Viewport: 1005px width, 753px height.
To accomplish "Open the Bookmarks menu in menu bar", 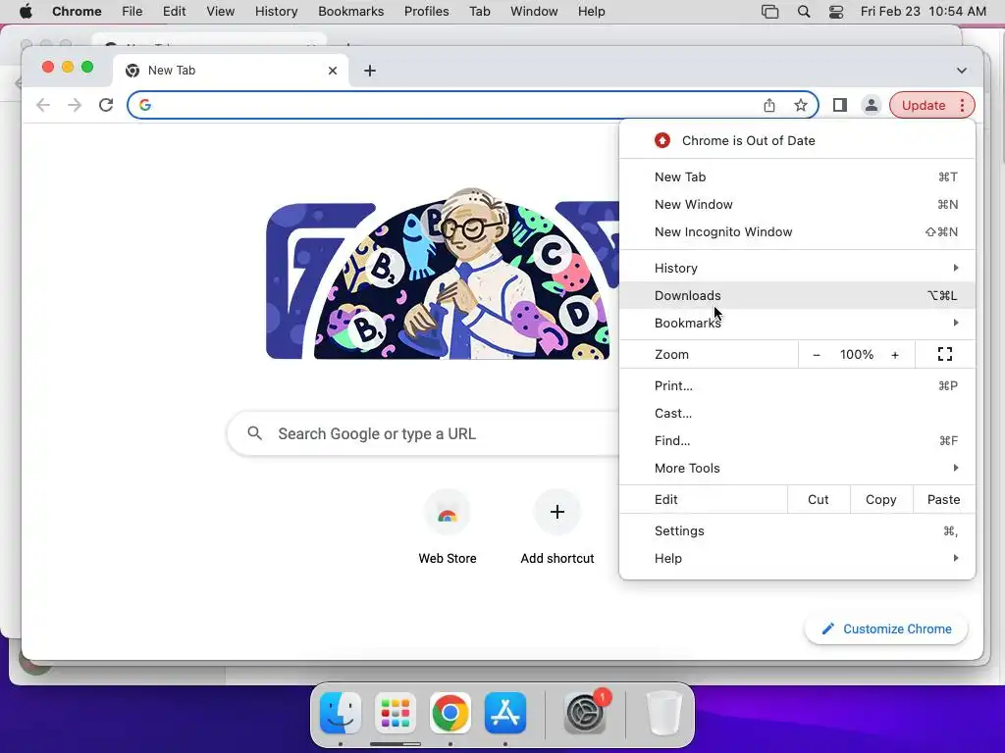I will tap(351, 12).
